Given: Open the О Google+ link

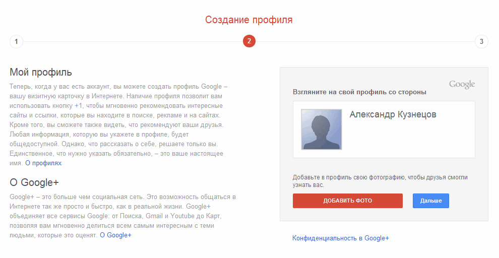Looking at the screenshot, I should (115, 235).
